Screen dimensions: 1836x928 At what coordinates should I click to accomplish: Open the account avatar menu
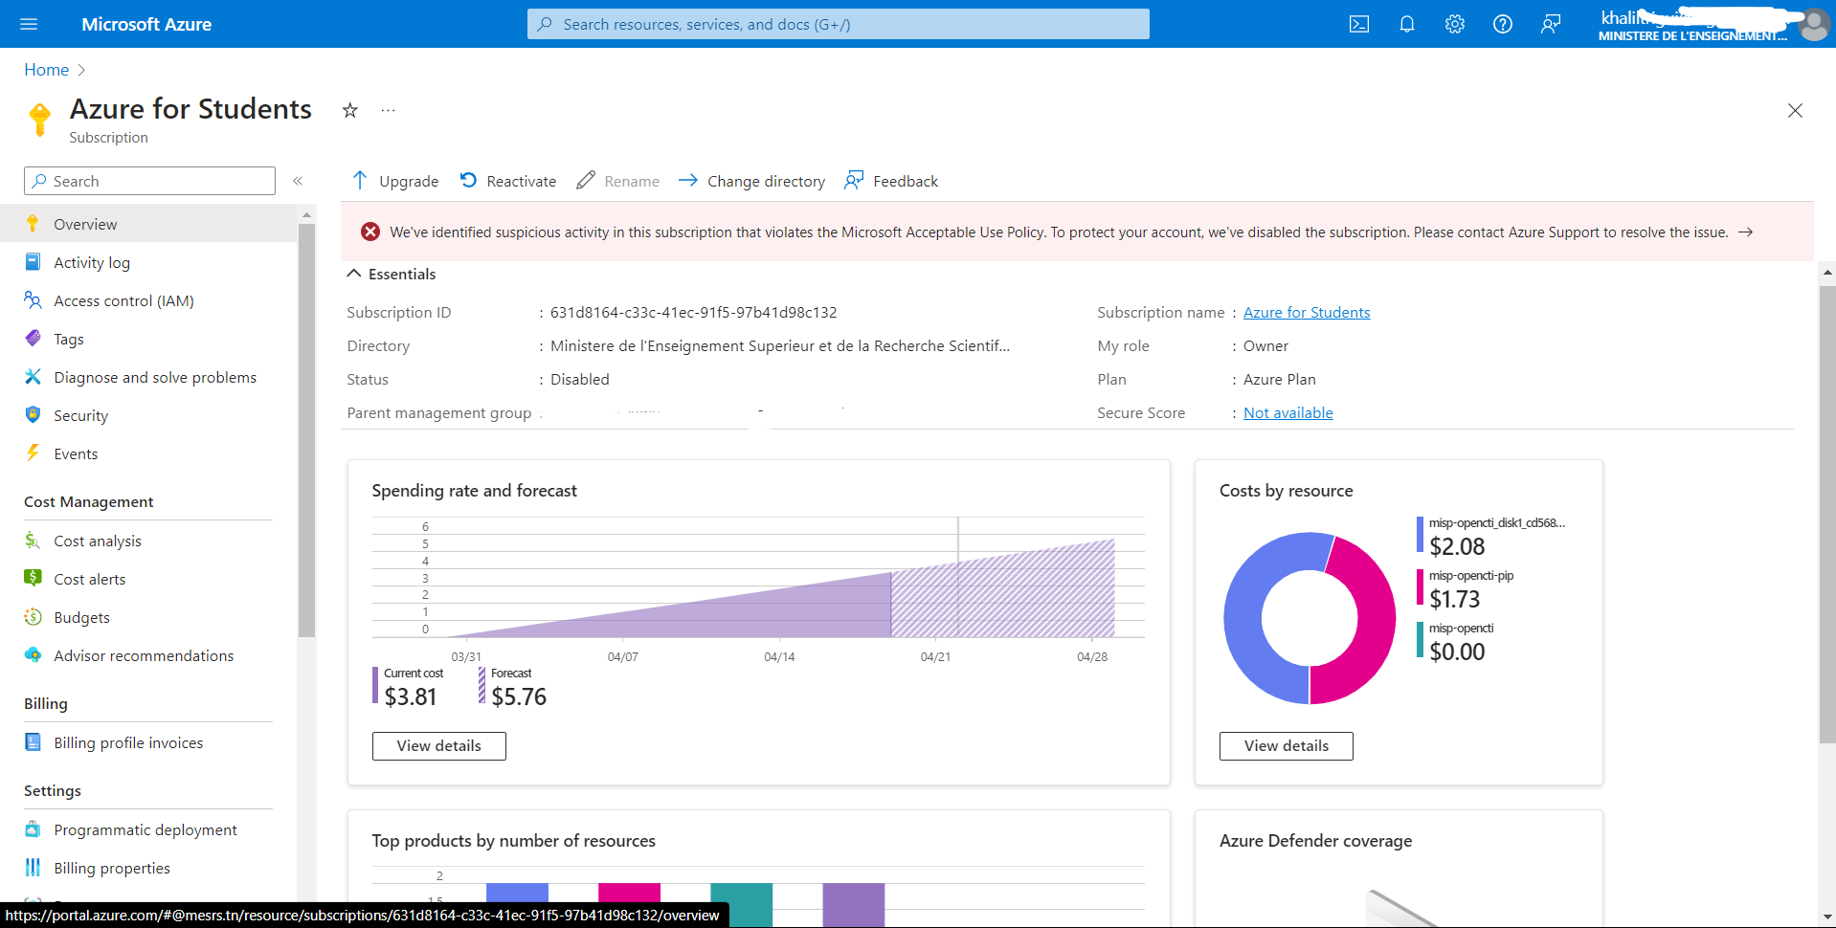1813,24
